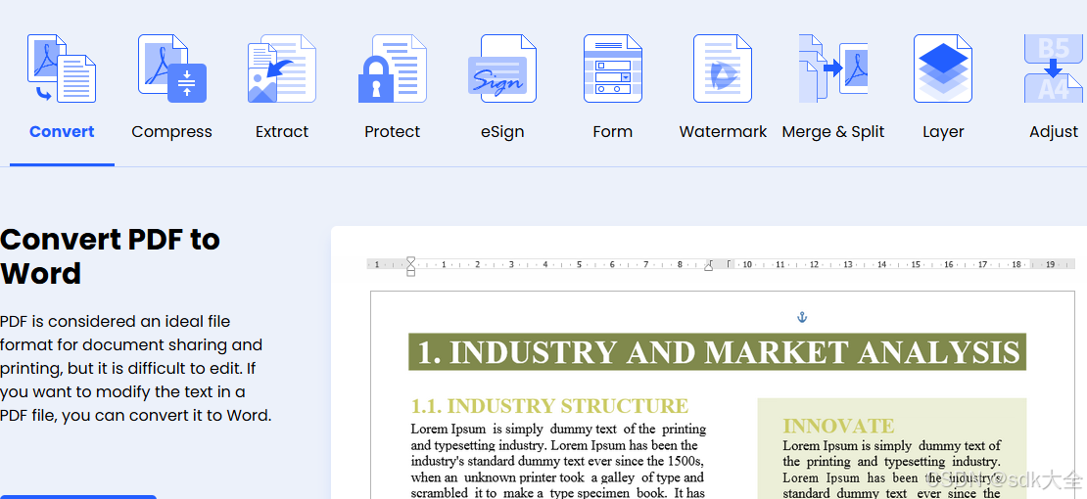Click the Convert PDF icon
Image resolution: width=1087 pixels, height=499 pixels.
point(61,68)
